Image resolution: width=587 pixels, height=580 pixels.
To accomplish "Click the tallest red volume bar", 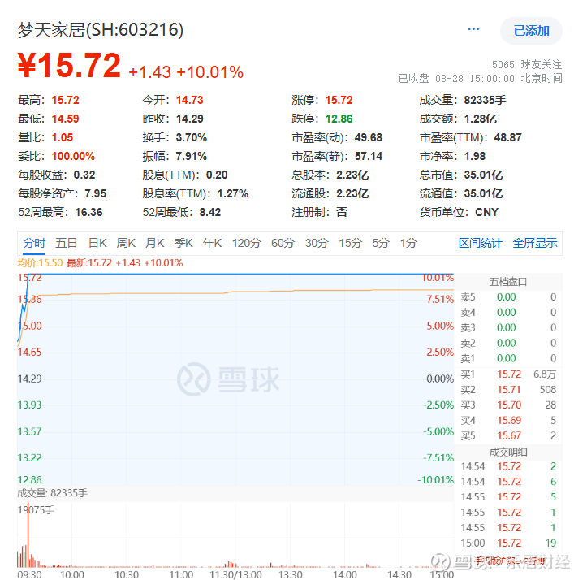I will (x=28, y=534).
